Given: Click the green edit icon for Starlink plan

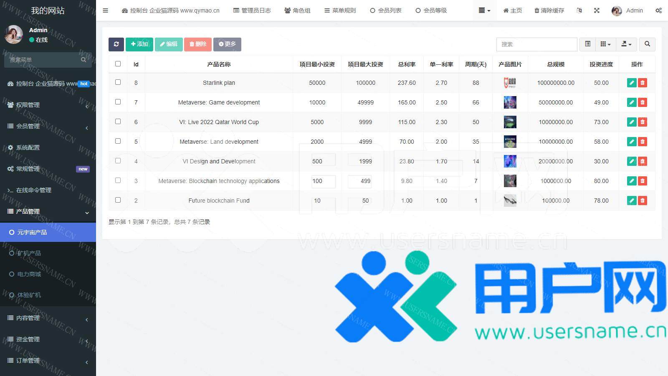Looking at the screenshot, I should (x=631, y=83).
